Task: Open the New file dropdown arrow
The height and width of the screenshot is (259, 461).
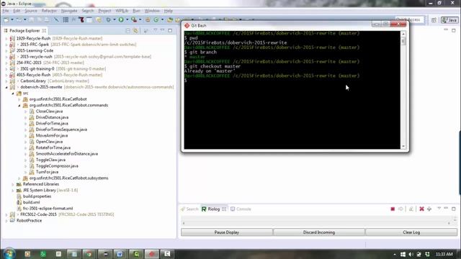Action: [x=12, y=19]
